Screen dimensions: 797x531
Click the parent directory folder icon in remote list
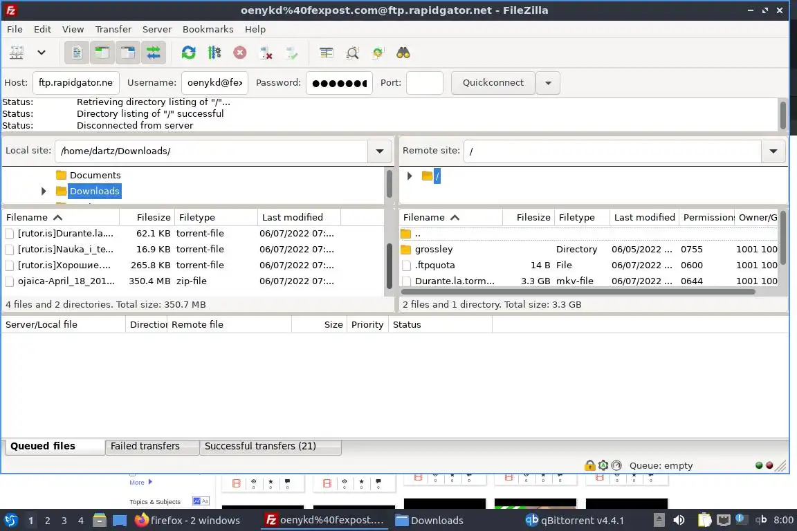[x=405, y=234]
